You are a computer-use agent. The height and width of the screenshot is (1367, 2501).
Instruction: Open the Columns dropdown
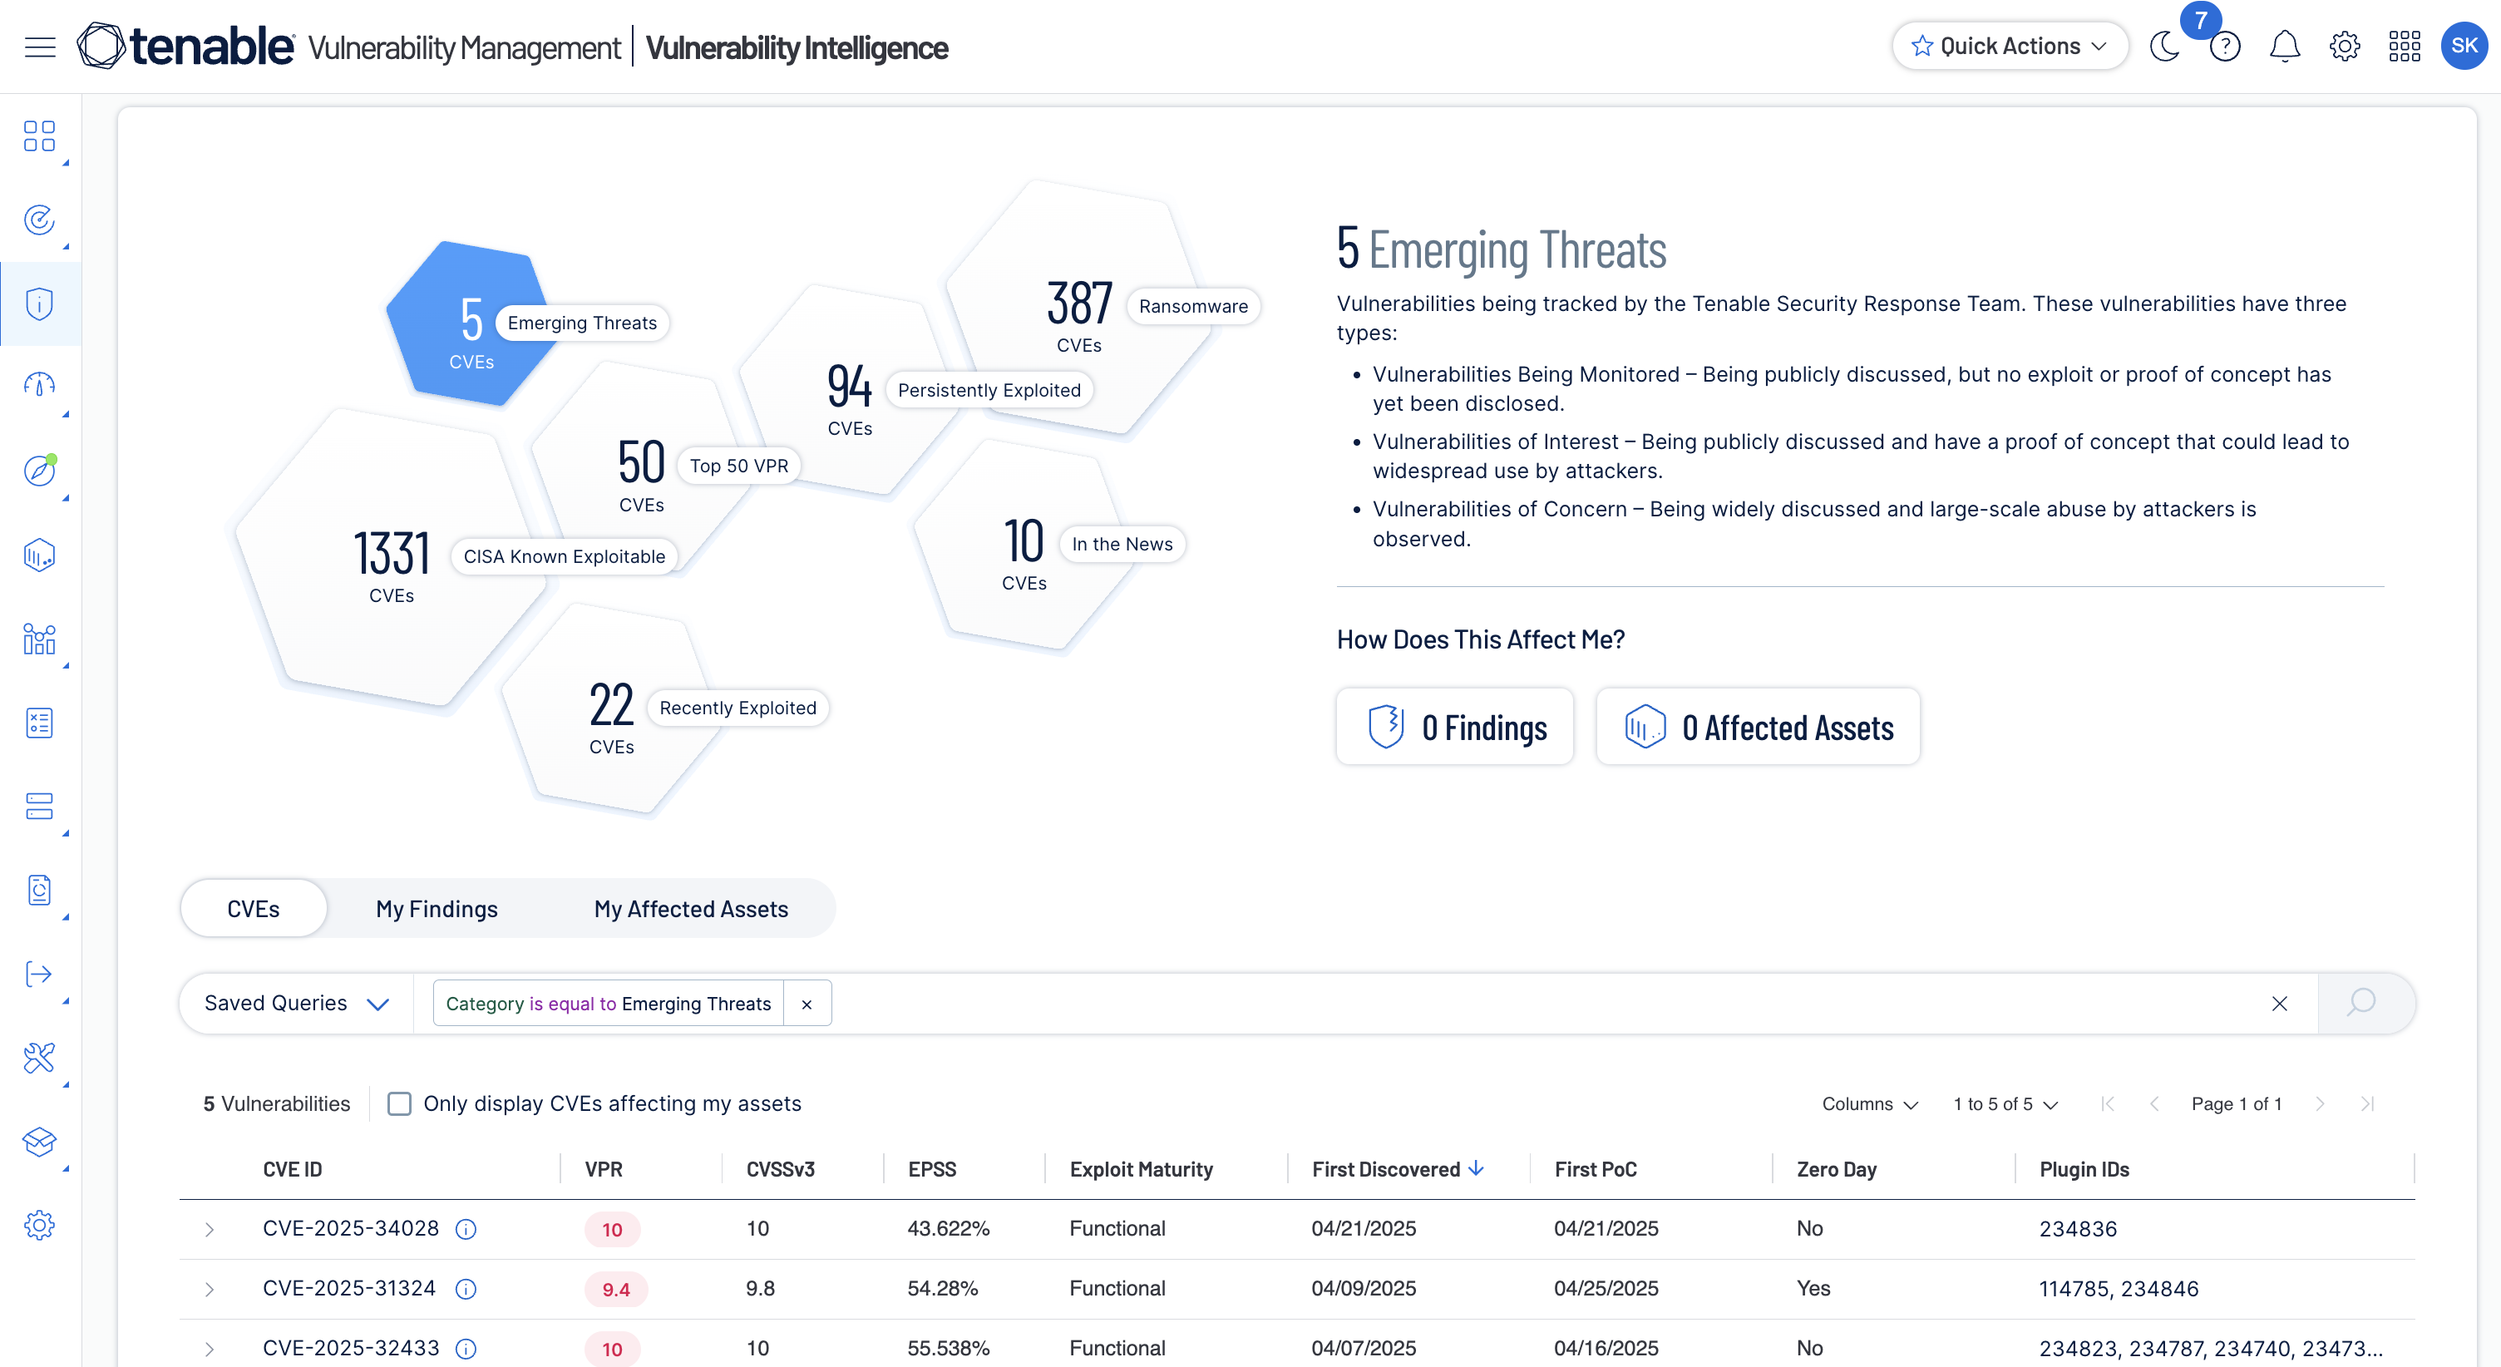1869,1104
